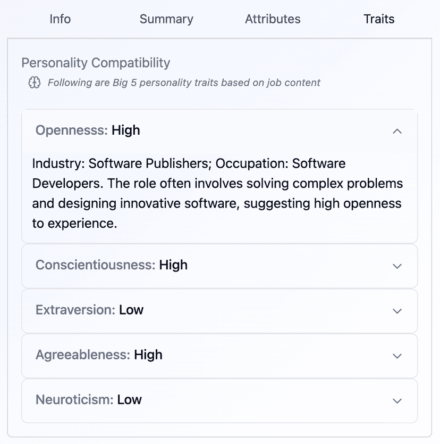
Task: Click the Personality Compatibility heading
Action: [x=96, y=63]
